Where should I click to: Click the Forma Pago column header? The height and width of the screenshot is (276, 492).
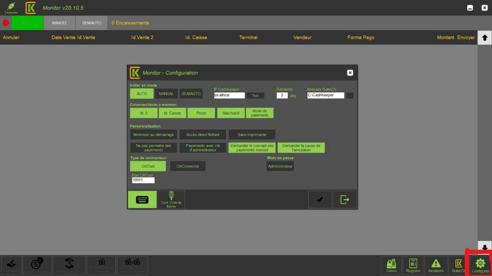click(360, 37)
